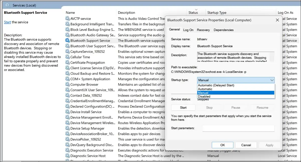Viewport: 301px width, 162px height.
Task: Click gear icon of Device Management Enrollment
Action: coord(67,117)
